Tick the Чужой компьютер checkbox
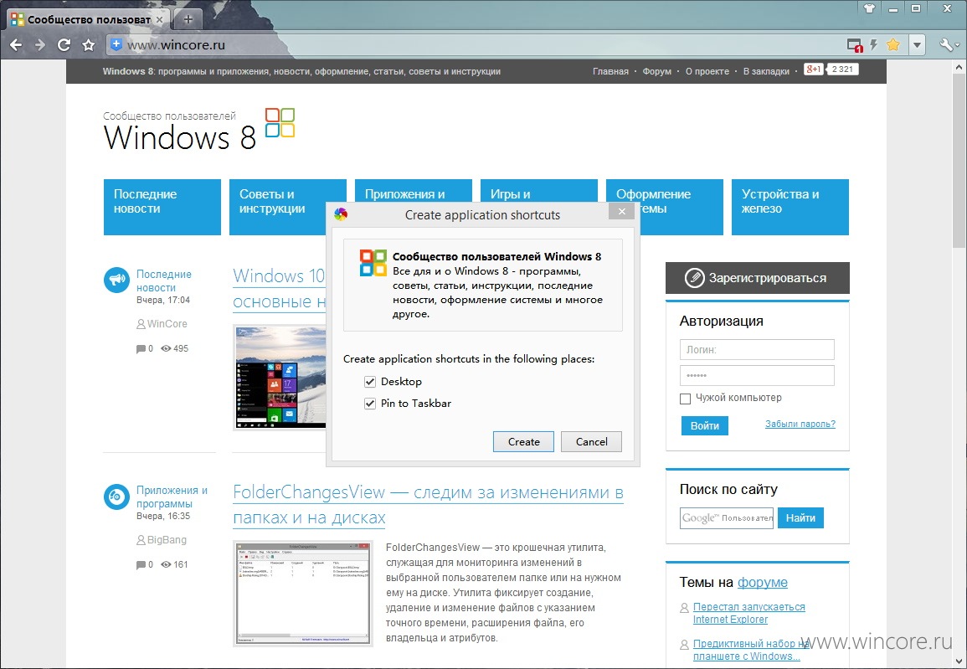The width and height of the screenshot is (967, 669). click(685, 399)
